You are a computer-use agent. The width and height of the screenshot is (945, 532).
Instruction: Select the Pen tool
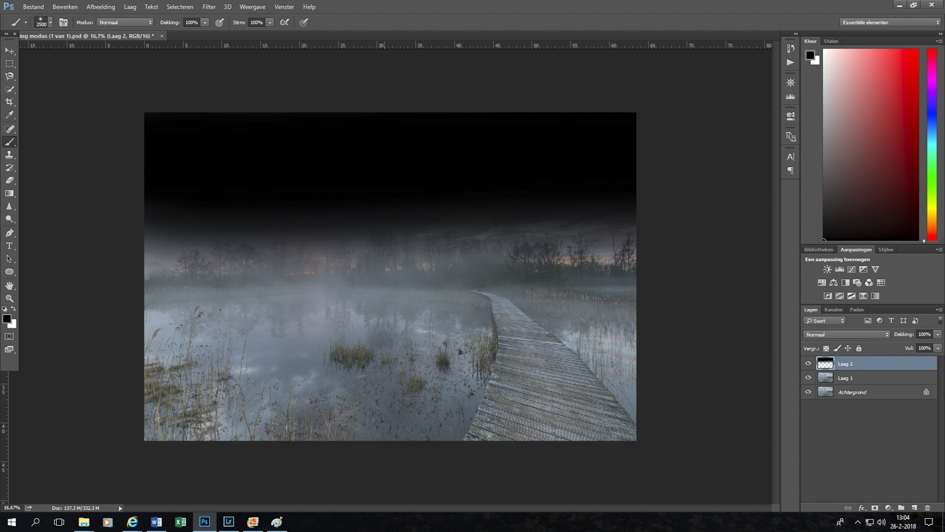click(9, 233)
